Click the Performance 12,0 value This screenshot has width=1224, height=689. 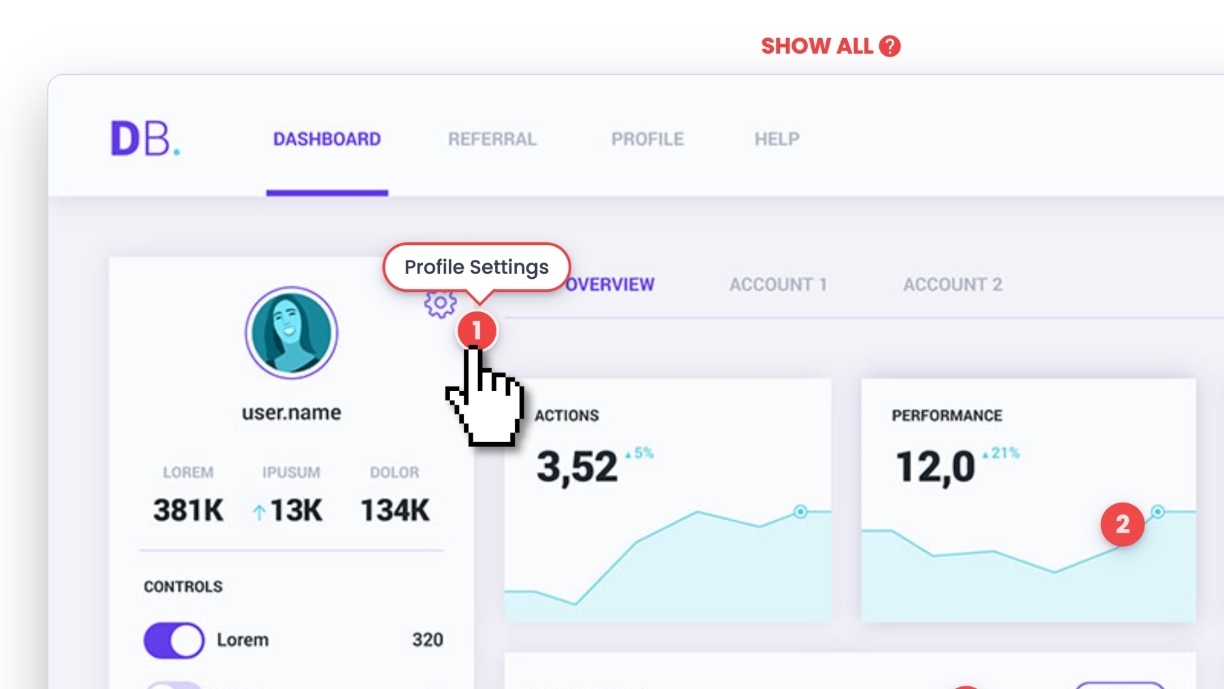coord(936,467)
